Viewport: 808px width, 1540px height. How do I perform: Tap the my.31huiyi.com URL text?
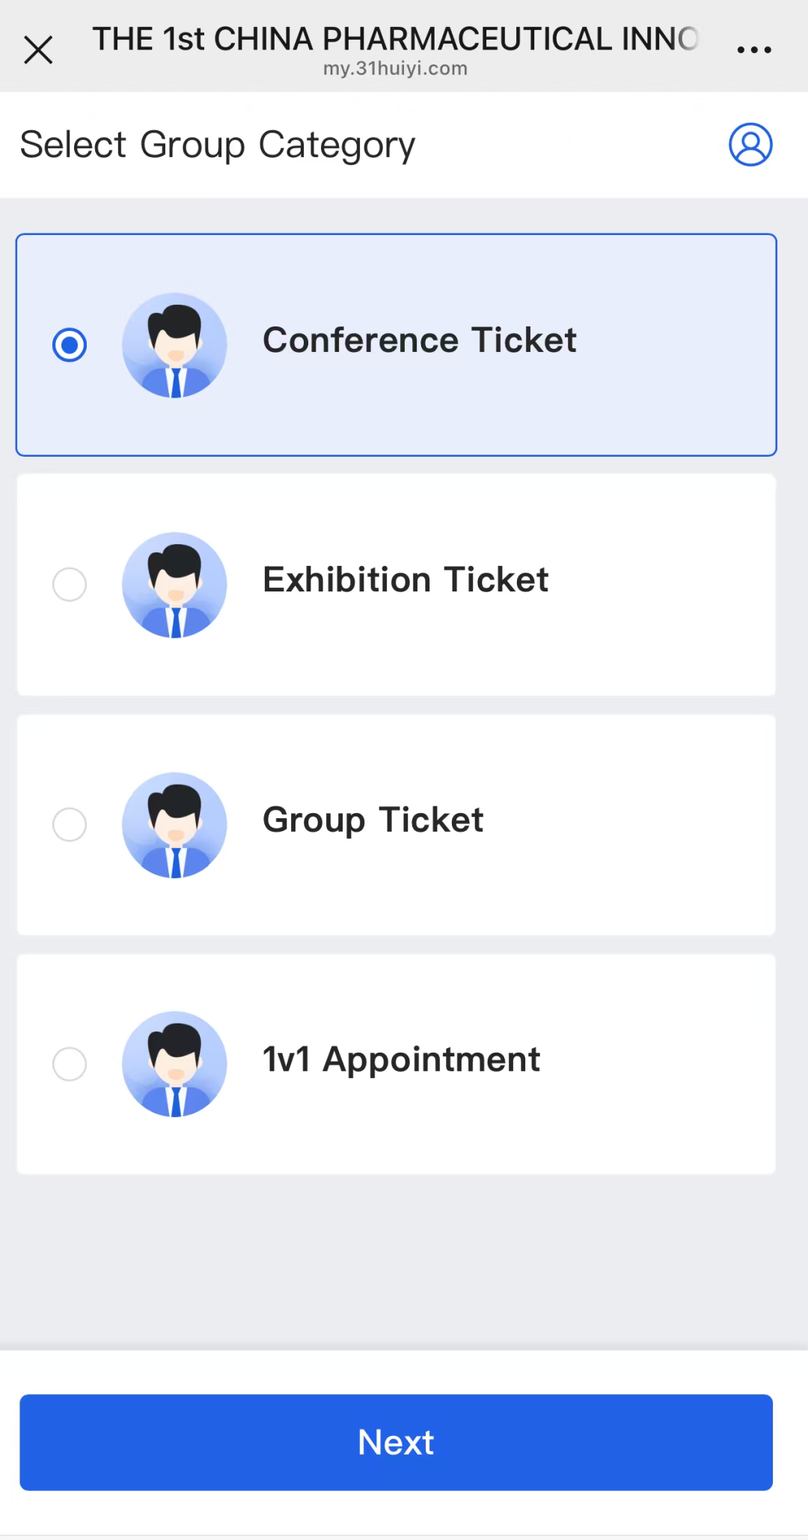point(395,69)
